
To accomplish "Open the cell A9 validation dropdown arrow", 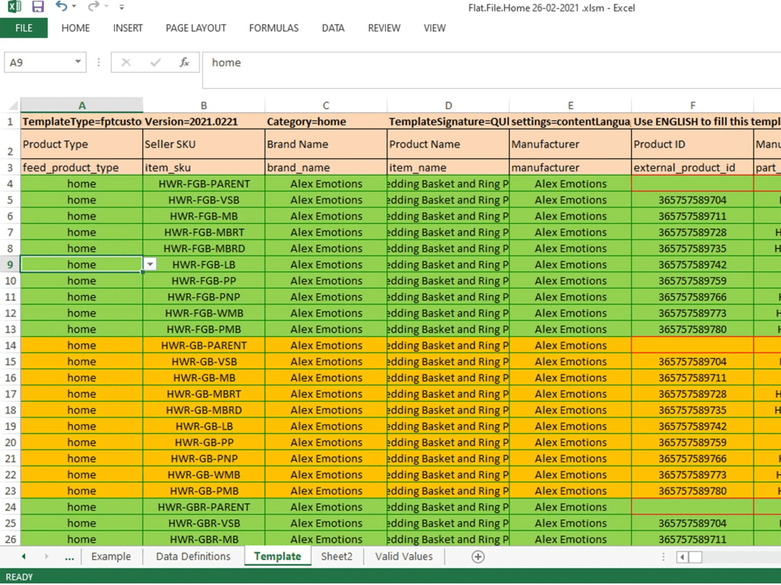I will [150, 264].
